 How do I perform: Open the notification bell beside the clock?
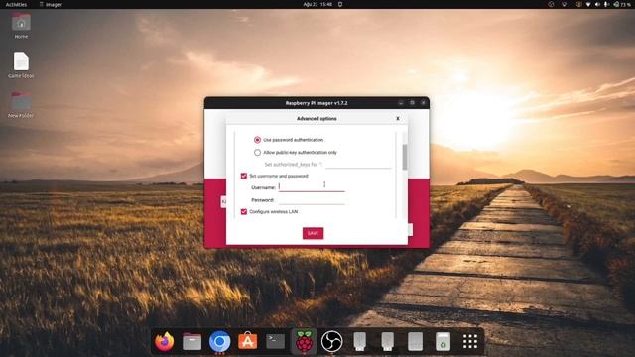(340, 4)
